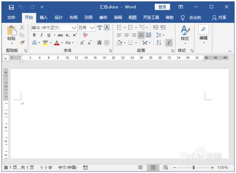The height and width of the screenshot is (173, 236).
Task: Open the 样式 styles gallery
Action: click(x=185, y=35)
